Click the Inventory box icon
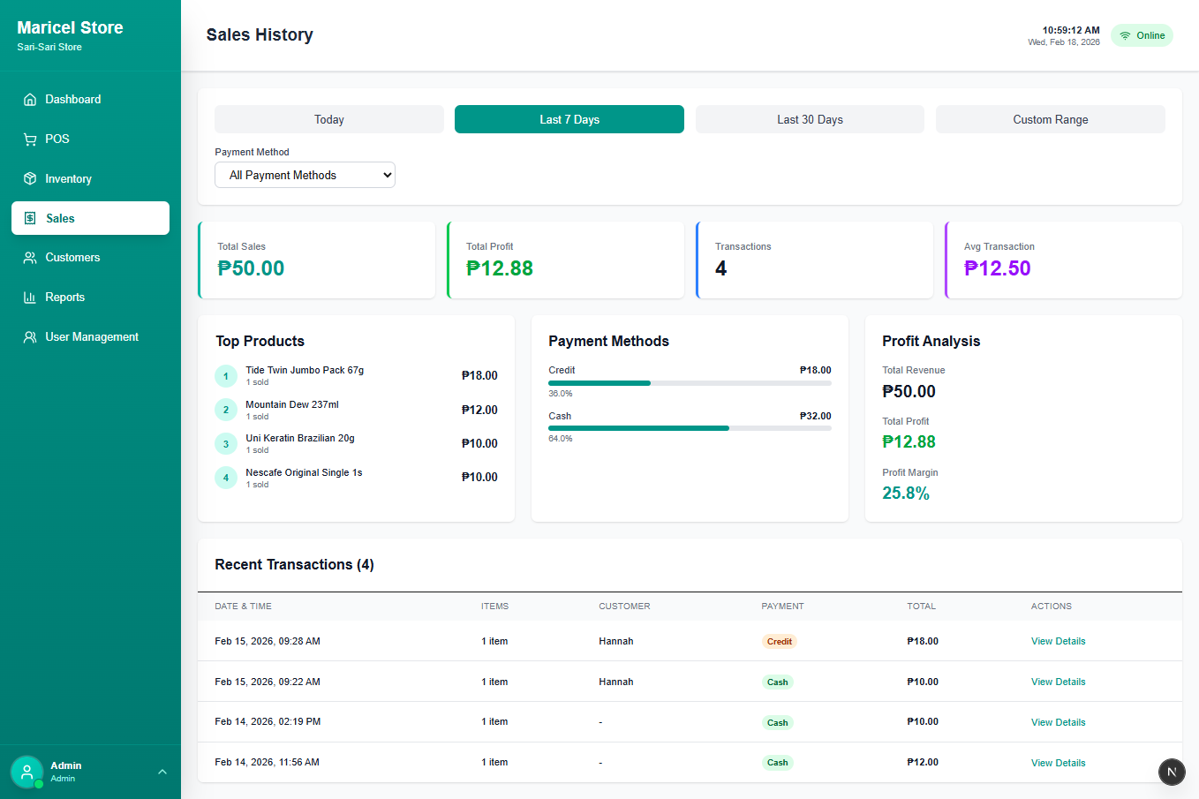Image resolution: width=1199 pixels, height=799 pixels. tap(30, 178)
